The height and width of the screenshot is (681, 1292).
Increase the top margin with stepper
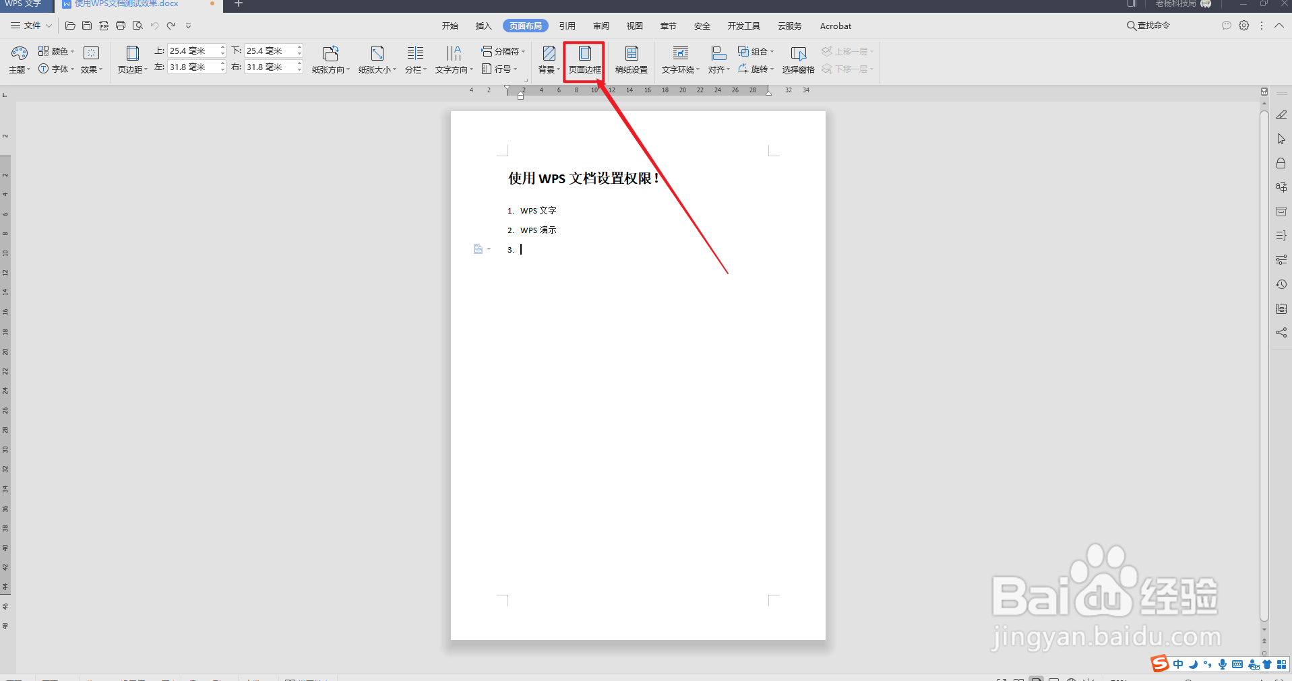pos(222,47)
